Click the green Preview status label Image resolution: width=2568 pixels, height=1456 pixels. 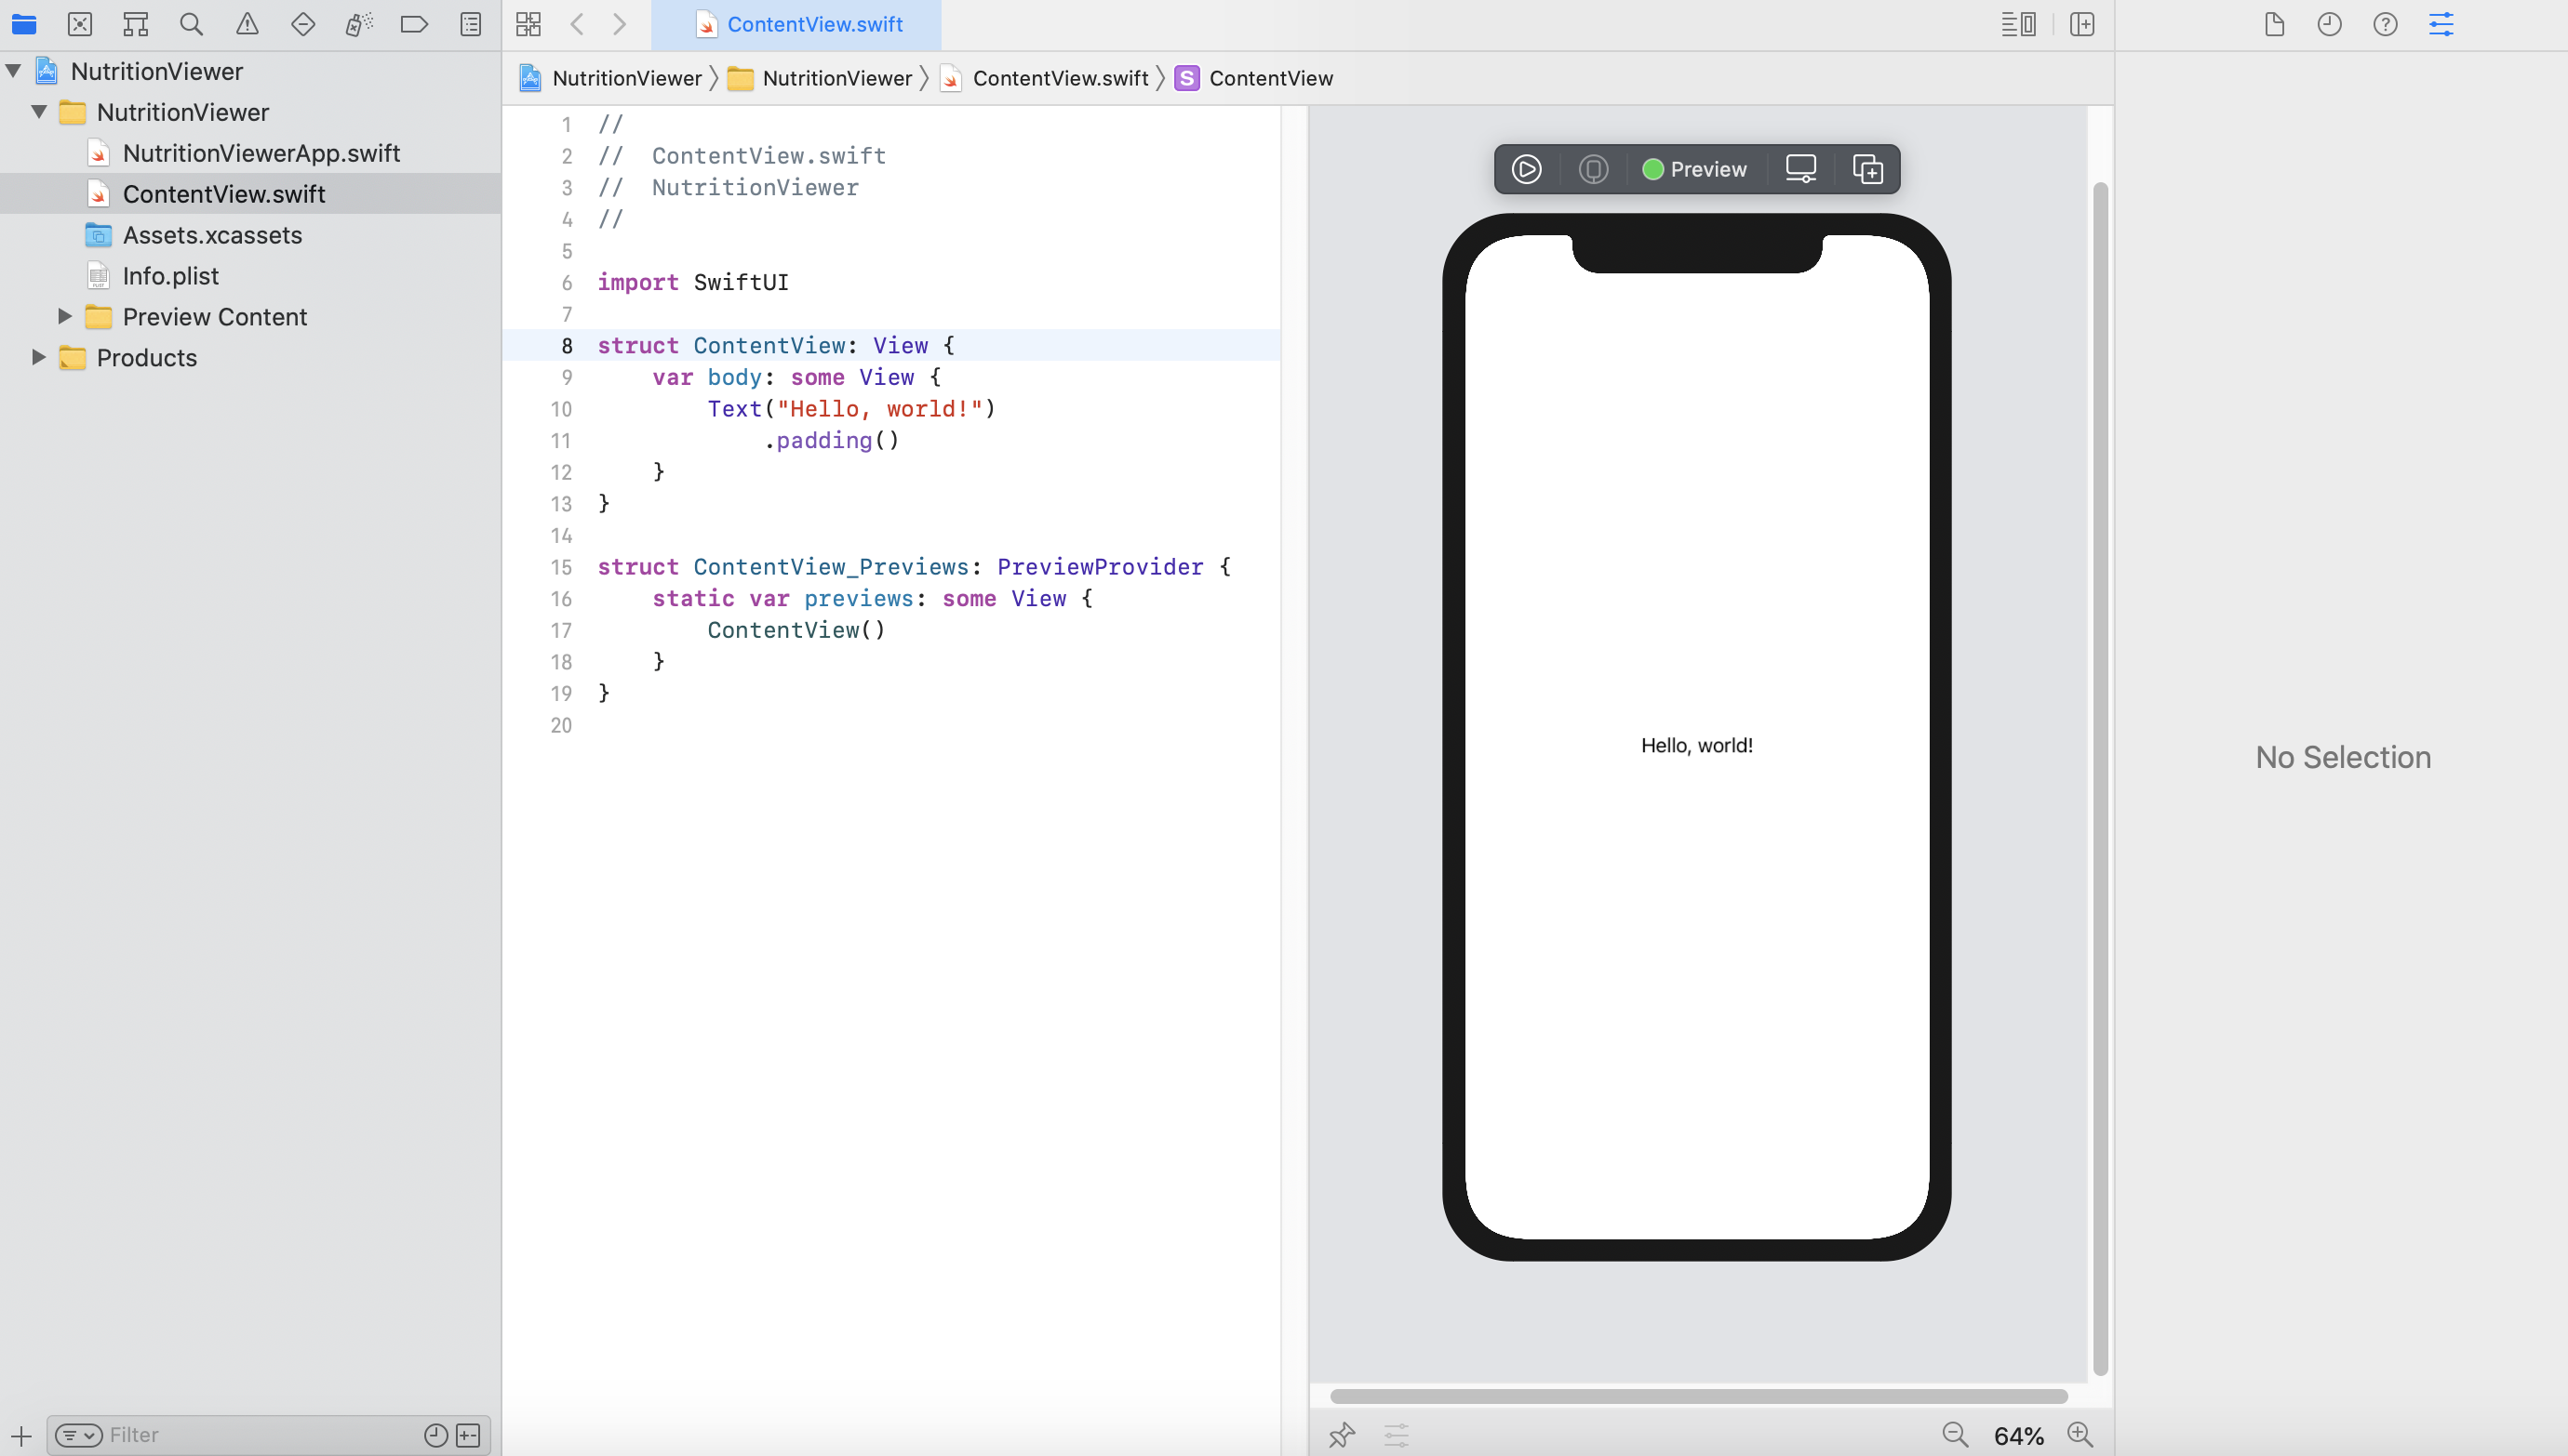1694,169
